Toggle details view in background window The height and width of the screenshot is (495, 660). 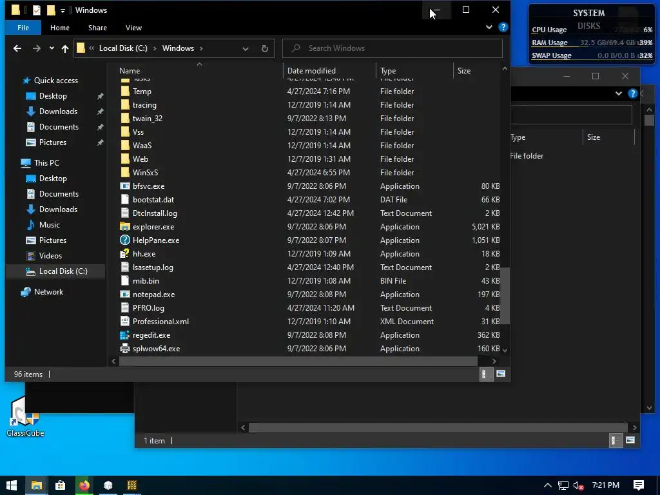click(x=616, y=440)
